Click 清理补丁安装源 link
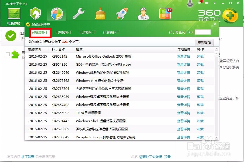The width and height of the screenshot is (244, 162). click(x=151, y=157)
